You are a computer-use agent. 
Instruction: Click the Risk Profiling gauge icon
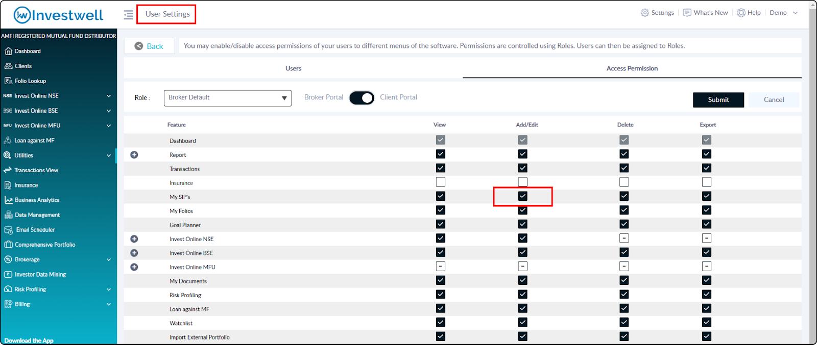[x=8, y=289]
